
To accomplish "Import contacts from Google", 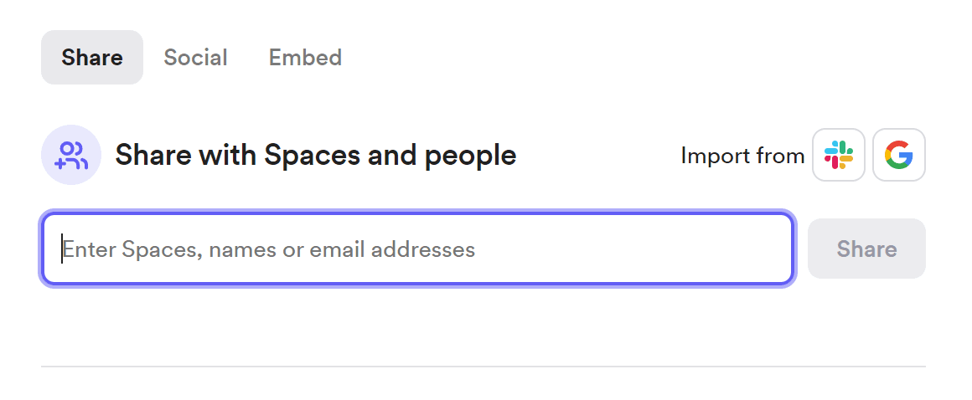I will (x=898, y=155).
